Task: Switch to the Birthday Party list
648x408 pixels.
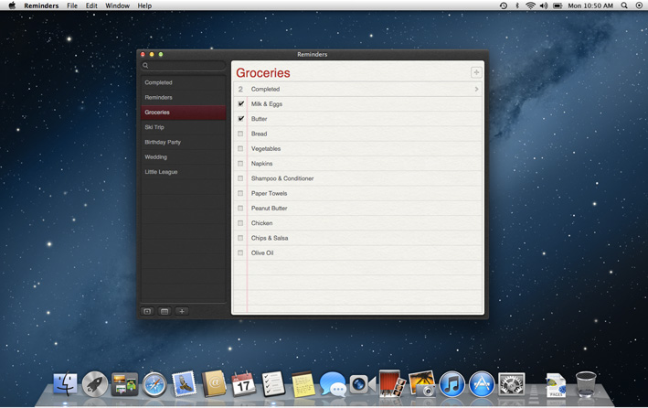Action: (163, 142)
